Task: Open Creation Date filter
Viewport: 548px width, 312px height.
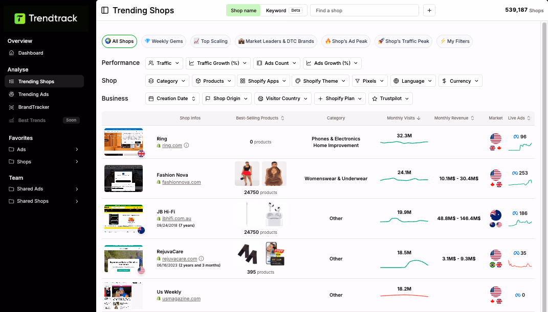Action: pyautogui.click(x=172, y=99)
